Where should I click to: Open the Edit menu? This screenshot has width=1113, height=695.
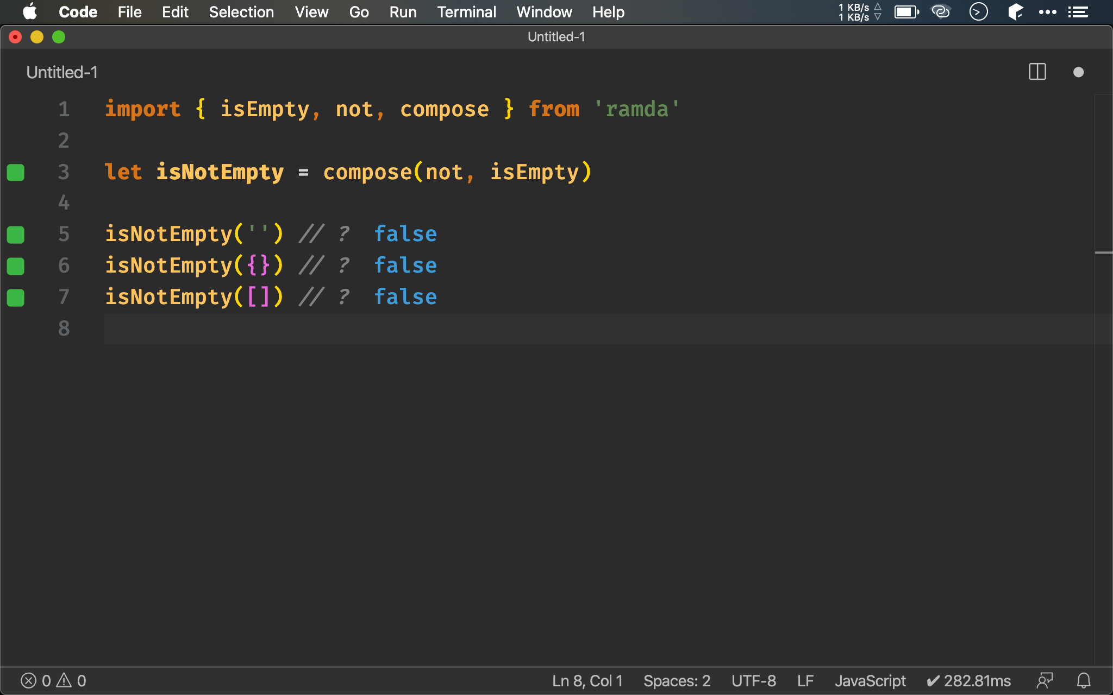[175, 12]
